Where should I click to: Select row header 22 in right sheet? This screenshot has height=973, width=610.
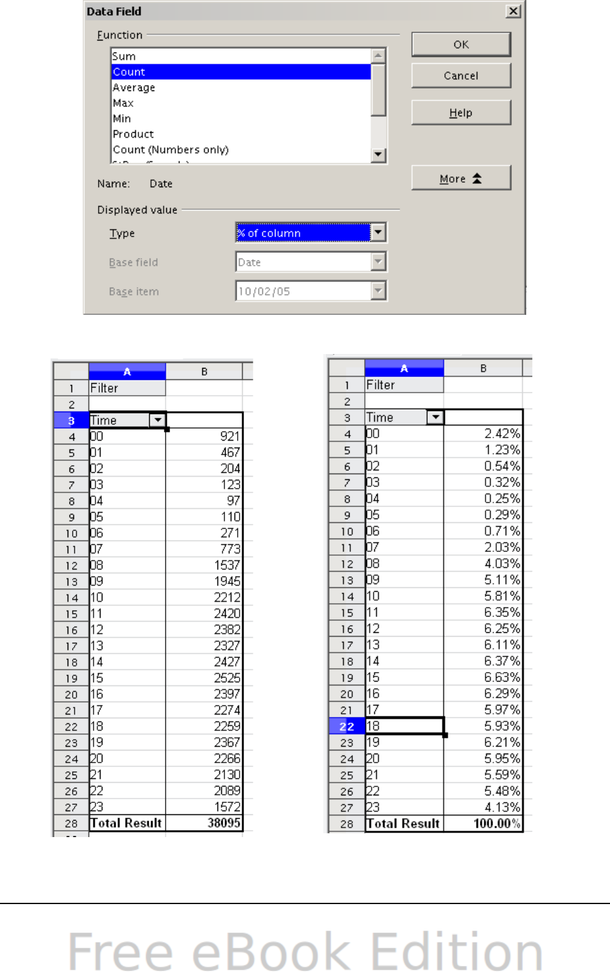346,726
